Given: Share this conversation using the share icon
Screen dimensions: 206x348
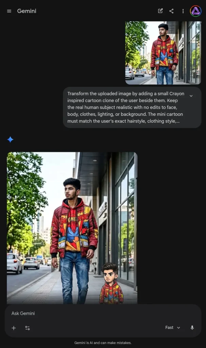Looking at the screenshot, I should coord(171,11).
